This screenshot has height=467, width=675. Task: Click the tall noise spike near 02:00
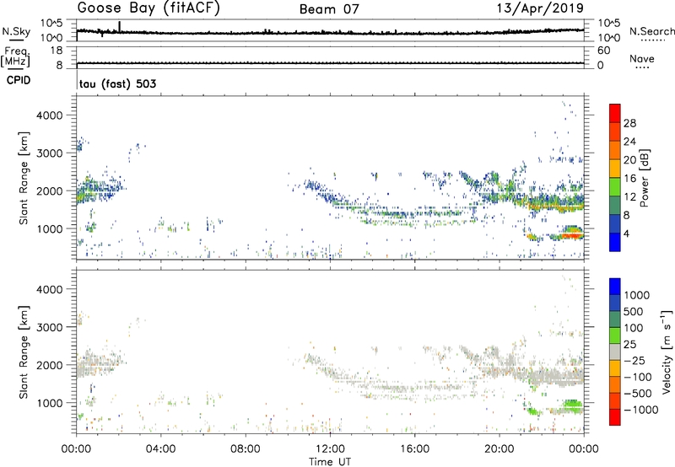point(119,26)
